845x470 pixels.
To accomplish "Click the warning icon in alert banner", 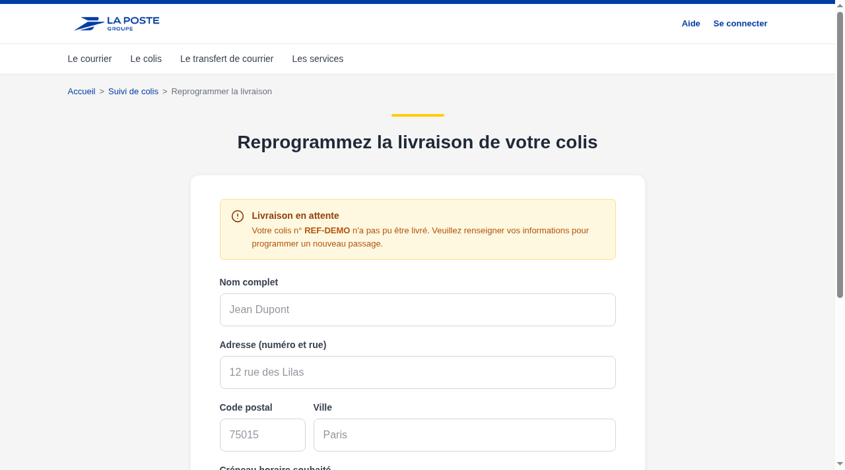I will [238, 216].
